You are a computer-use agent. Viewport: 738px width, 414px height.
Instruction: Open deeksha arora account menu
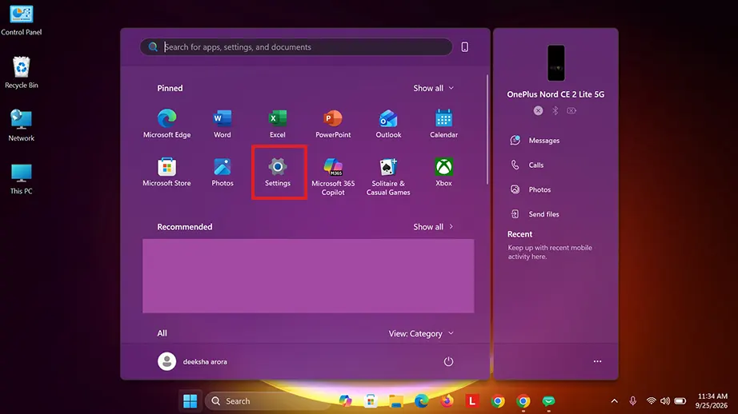coord(192,361)
